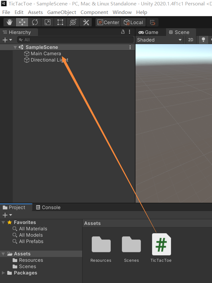Image resolution: width=212 pixels, height=283 pixels.
Task: Click SampleScene Unity scene icon
Action: coord(21,47)
